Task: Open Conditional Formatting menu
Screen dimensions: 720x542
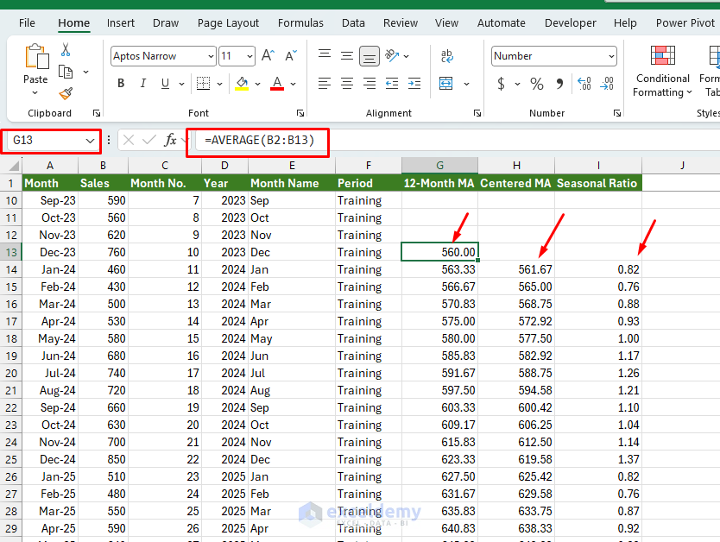Action: click(663, 72)
